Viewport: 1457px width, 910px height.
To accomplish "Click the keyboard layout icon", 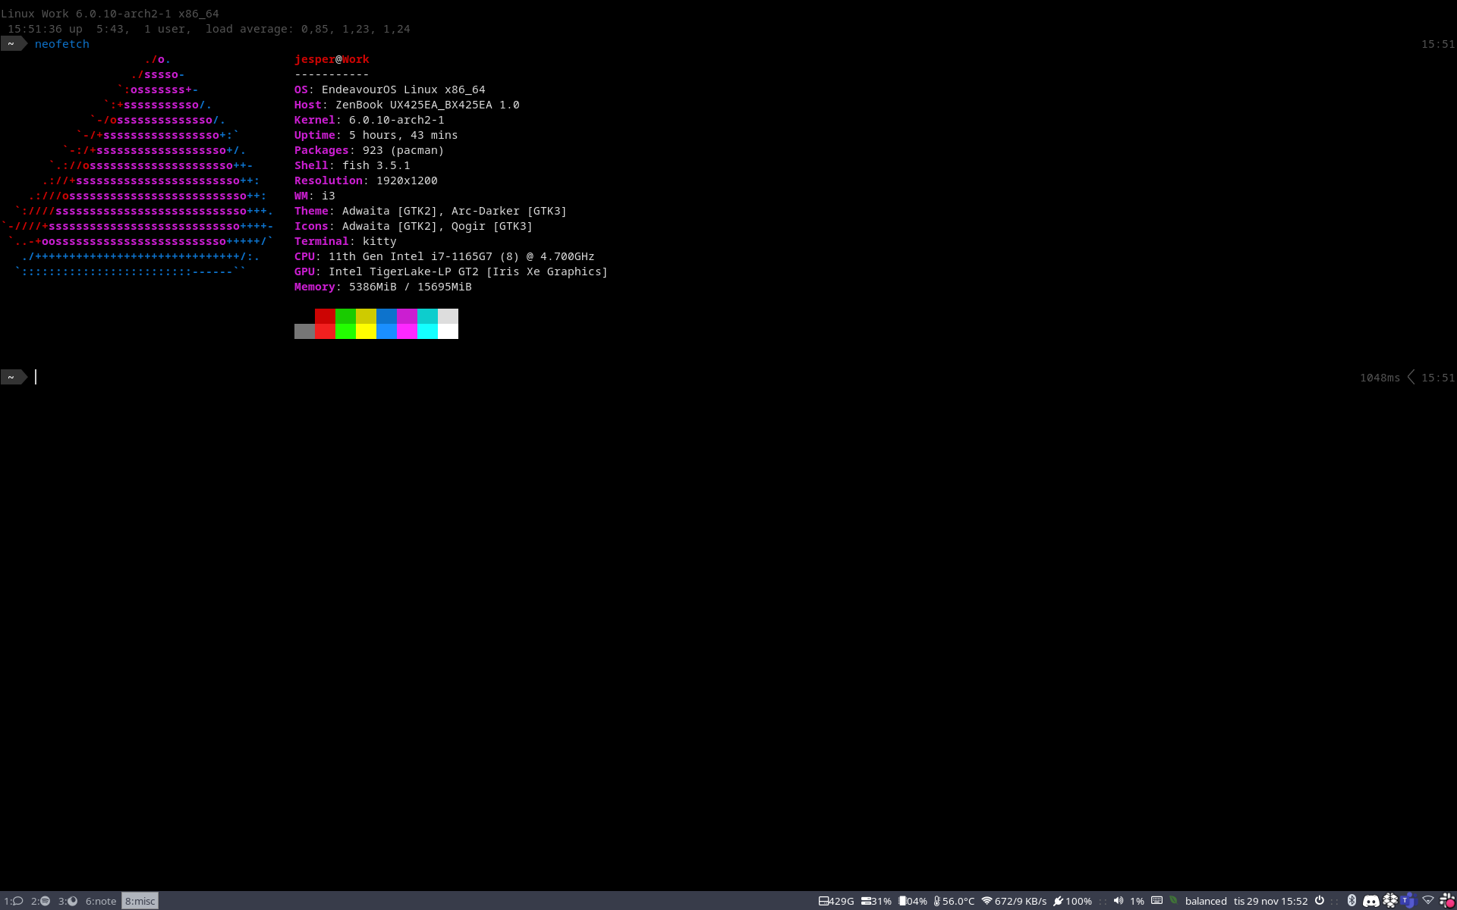I will click(1156, 901).
